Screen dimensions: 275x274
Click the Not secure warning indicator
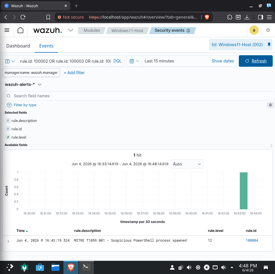point(71,17)
